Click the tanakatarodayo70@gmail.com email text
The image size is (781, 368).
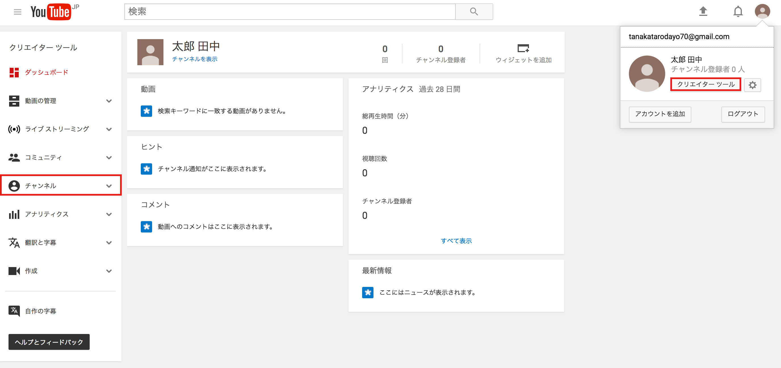[679, 37]
